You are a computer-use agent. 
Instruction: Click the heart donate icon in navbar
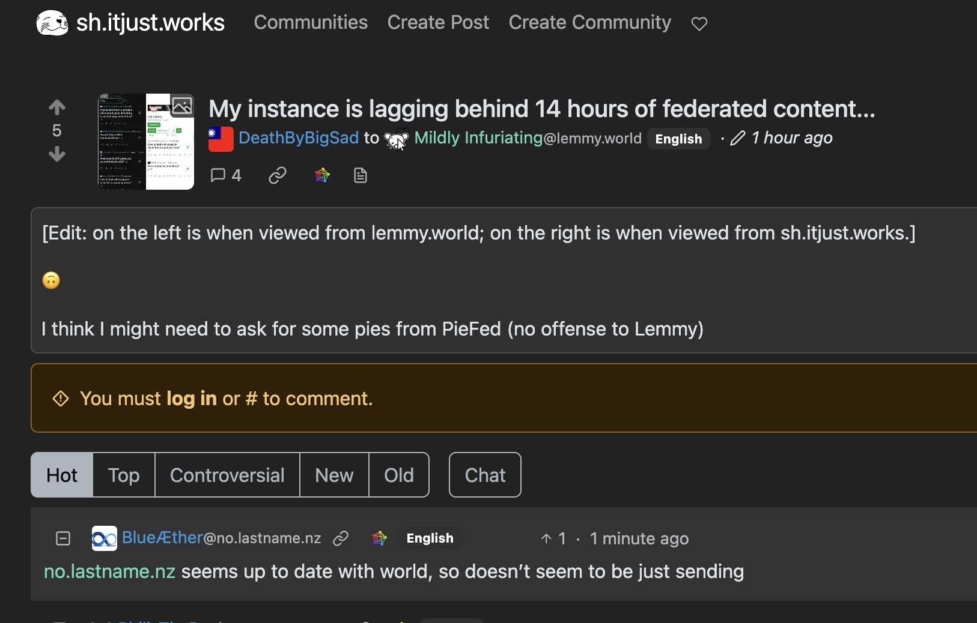699,24
